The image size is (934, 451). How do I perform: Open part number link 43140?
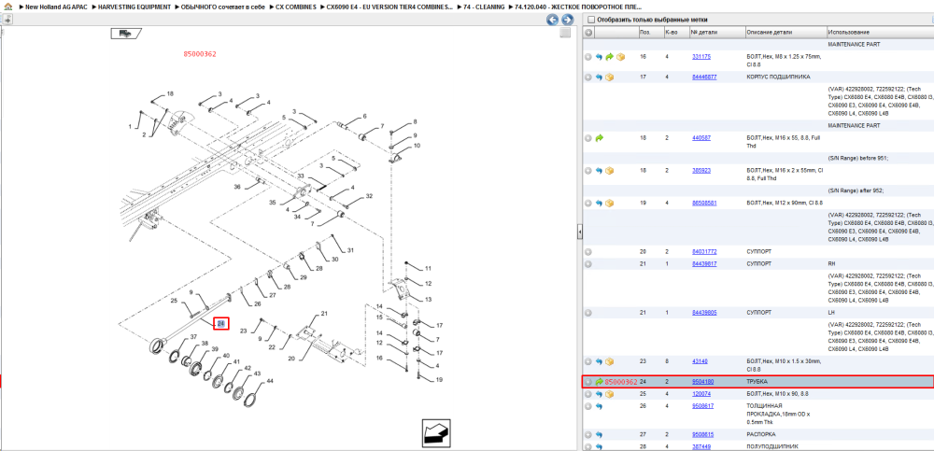point(700,361)
